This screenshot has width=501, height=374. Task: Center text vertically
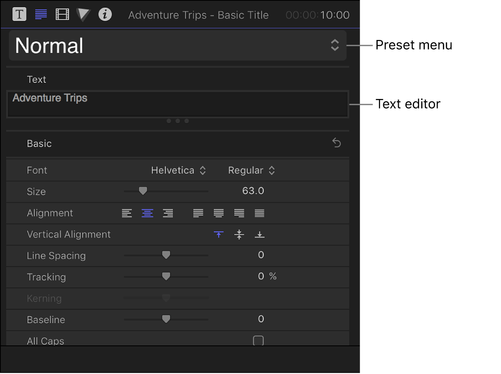click(x=239, y=234)
